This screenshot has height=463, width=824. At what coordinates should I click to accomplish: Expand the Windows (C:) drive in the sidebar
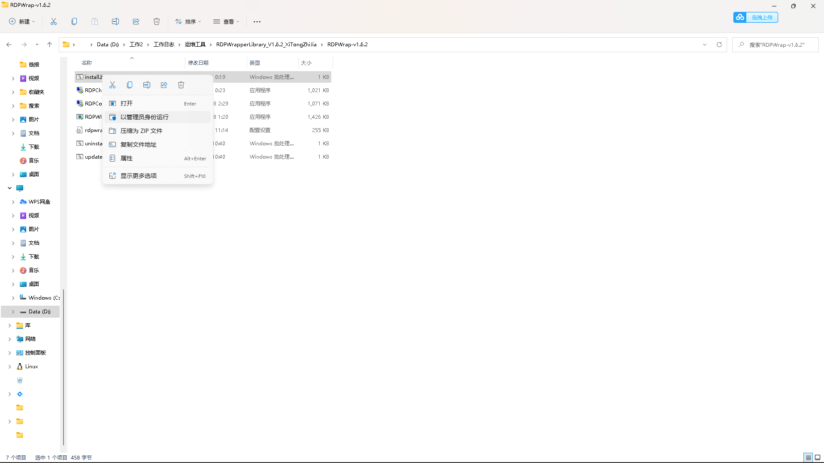click(13, 298)
